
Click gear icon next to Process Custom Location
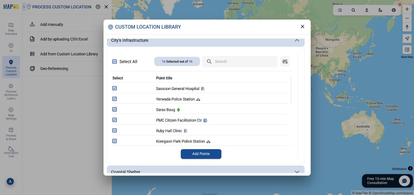pos(98,7)
